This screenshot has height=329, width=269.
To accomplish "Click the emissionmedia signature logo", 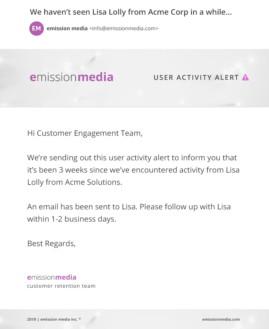I will tap(52, 277).
